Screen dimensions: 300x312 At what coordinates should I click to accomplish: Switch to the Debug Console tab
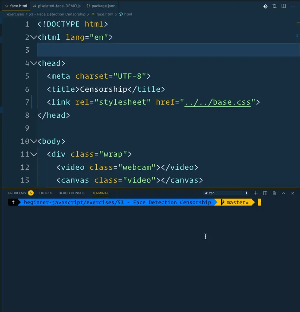click(x=72, y=193)
